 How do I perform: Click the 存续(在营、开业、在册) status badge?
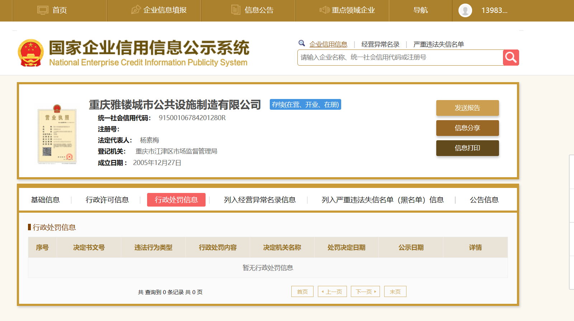(x=305, y=104)
